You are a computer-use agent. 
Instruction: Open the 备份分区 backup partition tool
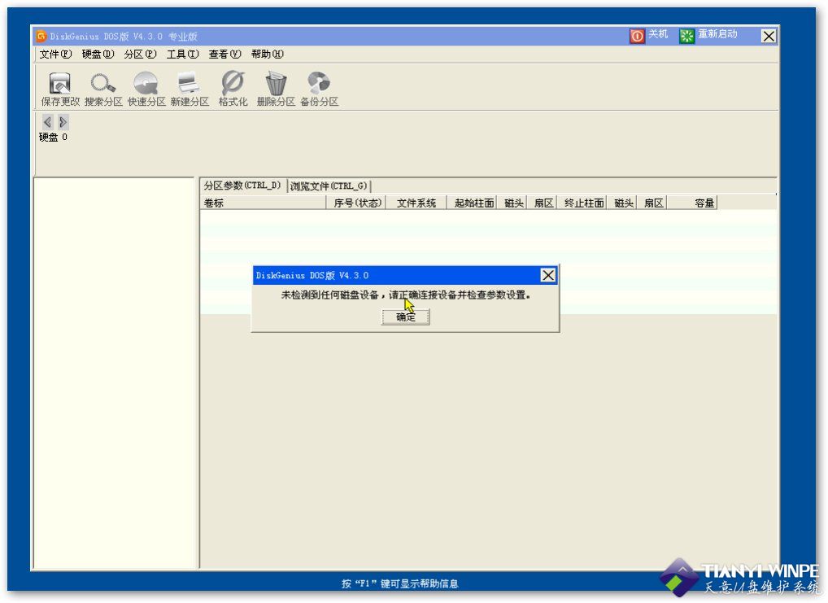point(319,89)
